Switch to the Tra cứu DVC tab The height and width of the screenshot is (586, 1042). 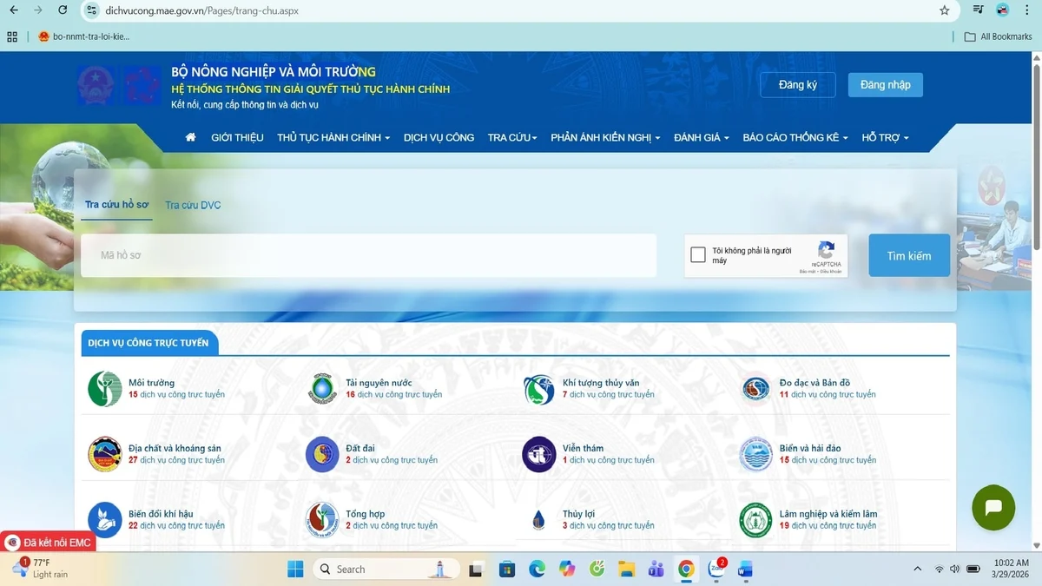[193, 205]
